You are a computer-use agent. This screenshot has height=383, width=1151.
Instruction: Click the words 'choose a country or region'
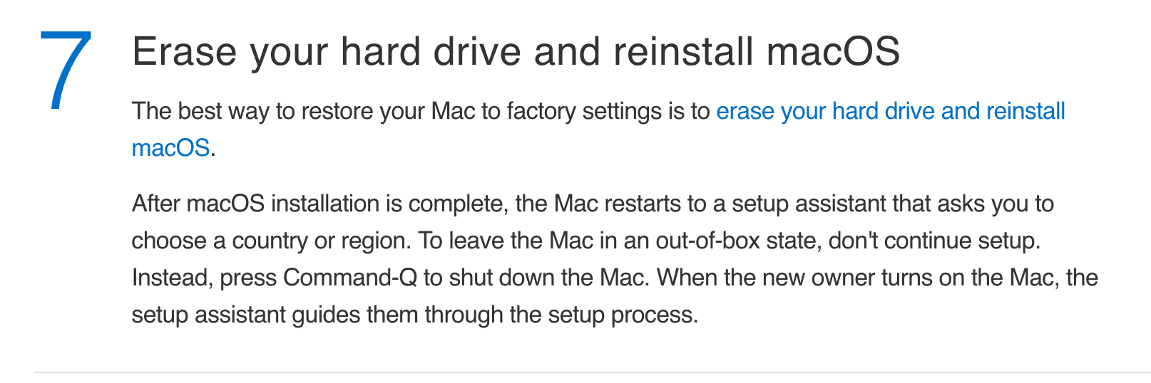[270, 241]
